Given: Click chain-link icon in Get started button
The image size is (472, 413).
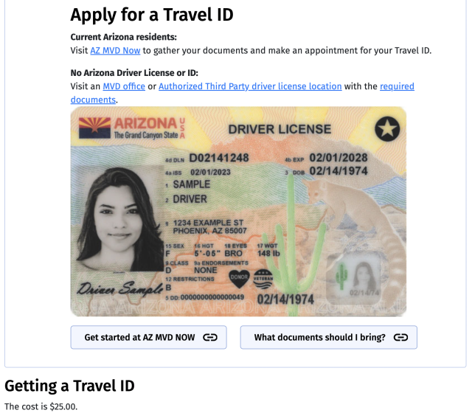Looking at the screenshot, I should click(210, 338).
